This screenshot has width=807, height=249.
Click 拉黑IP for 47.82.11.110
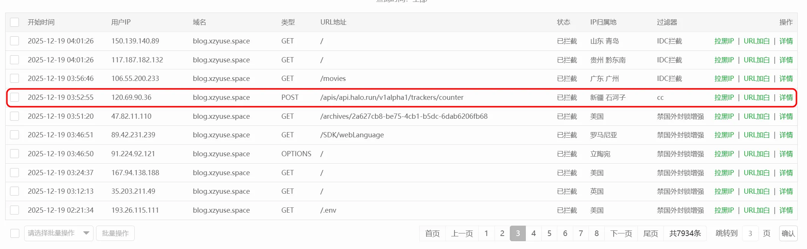point(724,117)
